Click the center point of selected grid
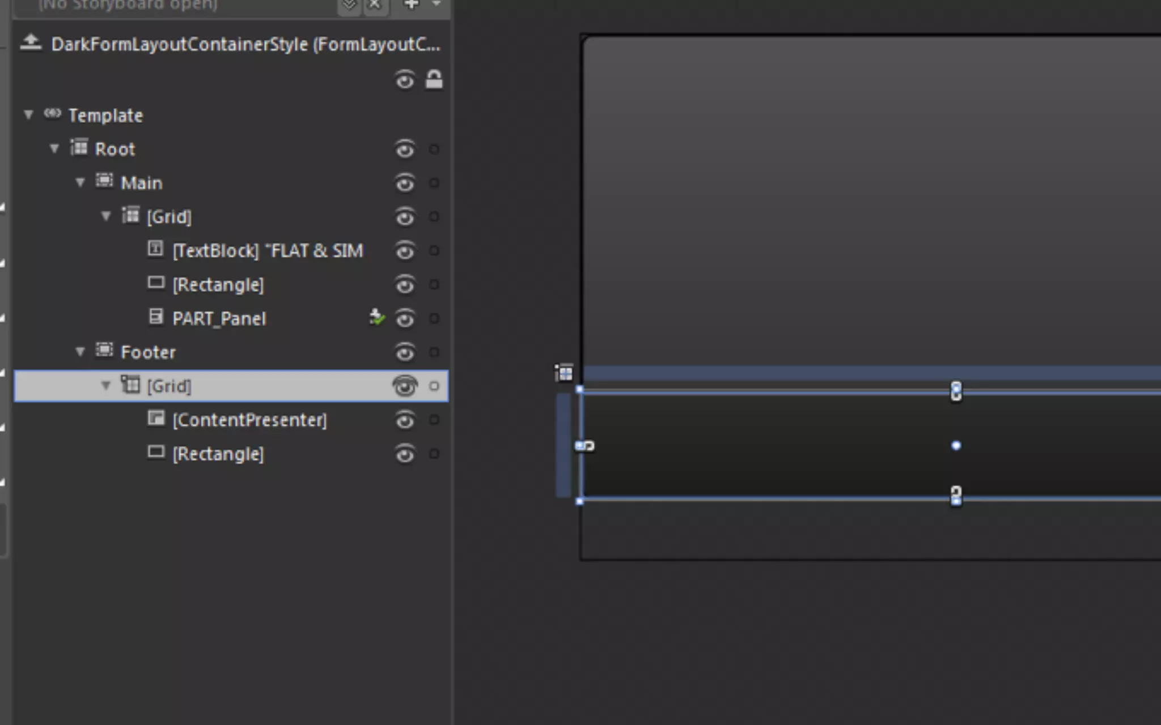Screen dimensions: 1161x725 pyautogui.click(x=956, y=446)
